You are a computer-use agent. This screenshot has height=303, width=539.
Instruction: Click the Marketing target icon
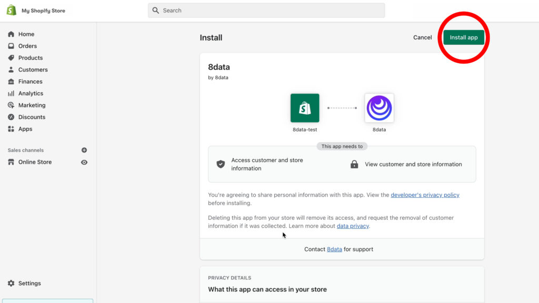coord(11,105)
